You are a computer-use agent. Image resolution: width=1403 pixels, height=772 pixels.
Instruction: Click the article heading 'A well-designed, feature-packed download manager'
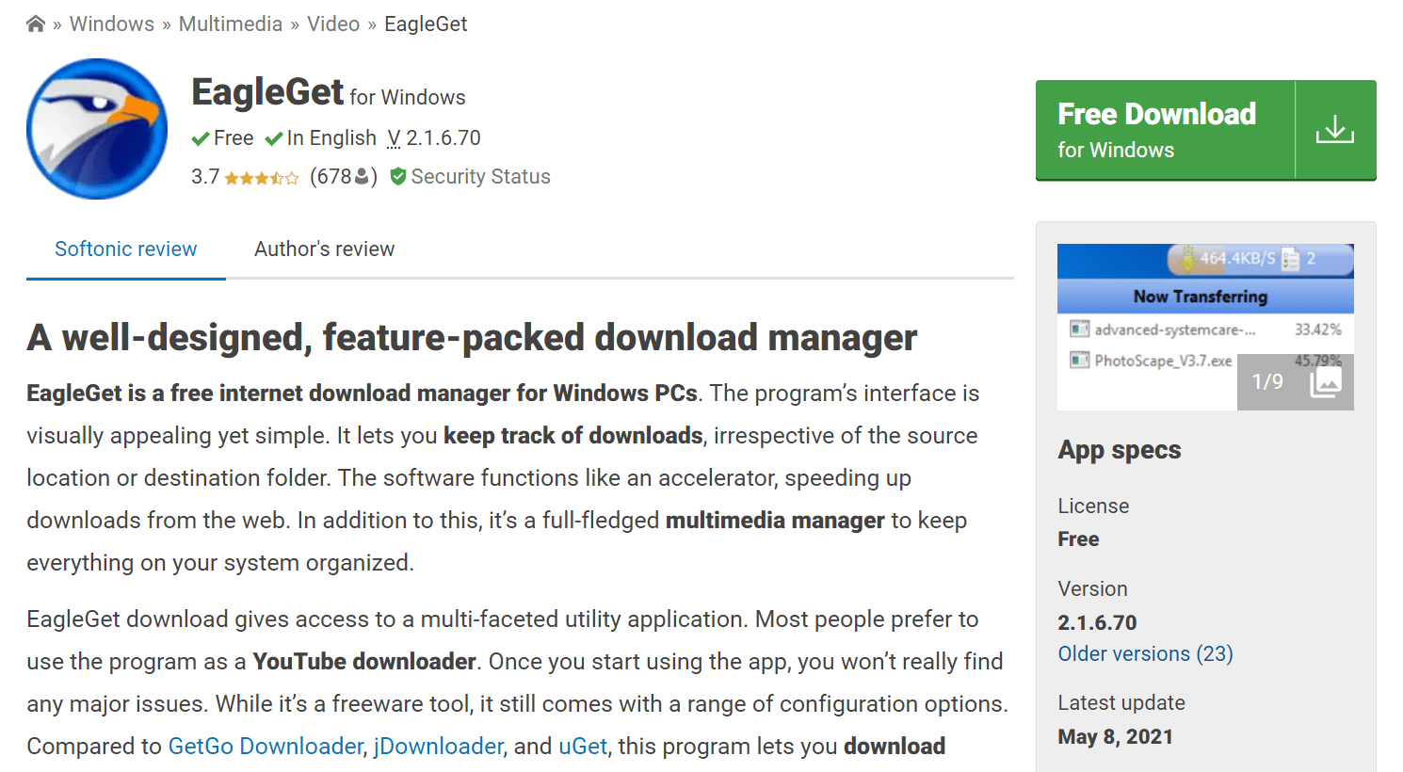pyautogui.click(x=472, y=337)
